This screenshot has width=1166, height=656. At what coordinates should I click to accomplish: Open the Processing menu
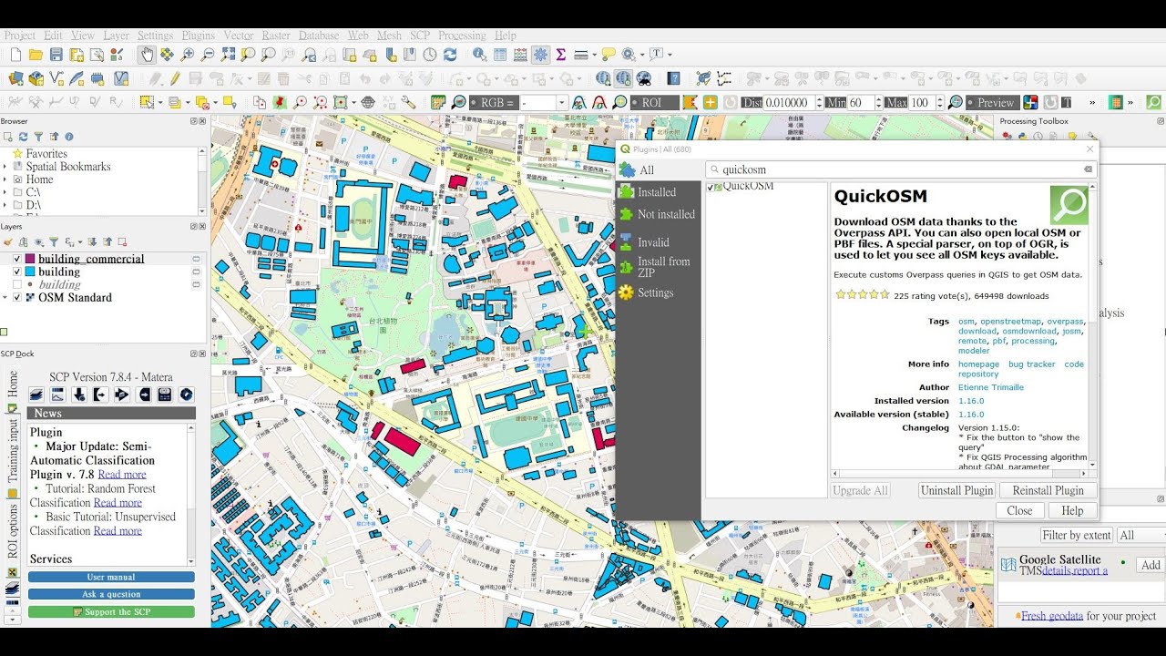(x=462, y=36)
